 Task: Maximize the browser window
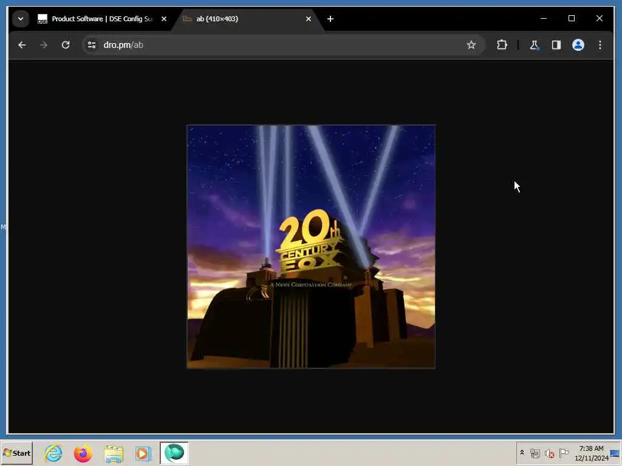tap(571, 19)
